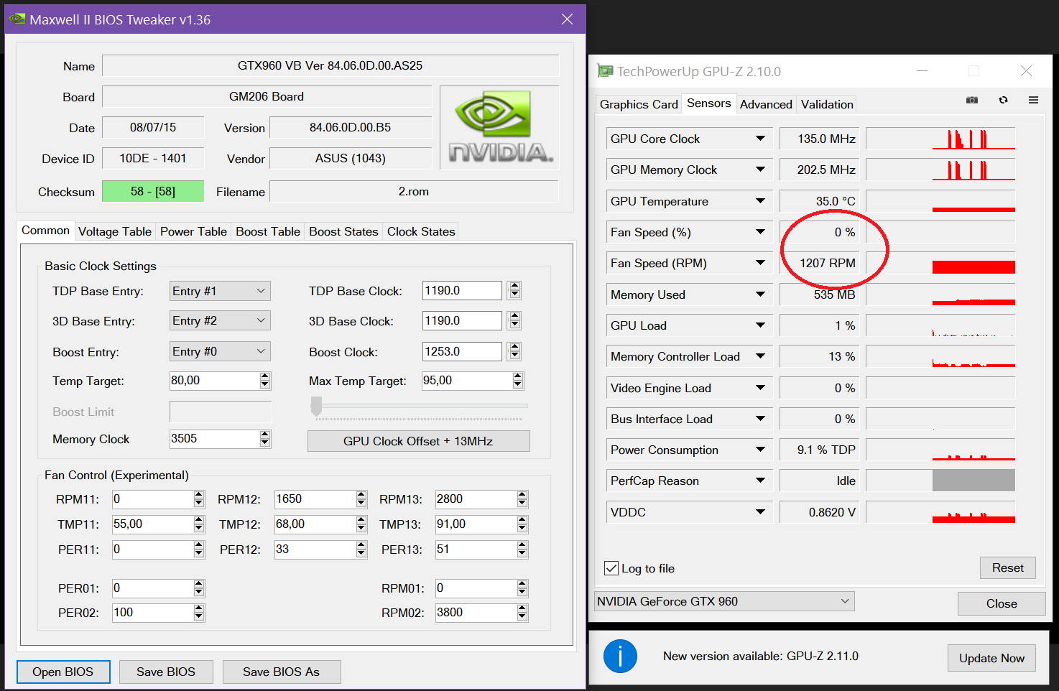Toggle the Log to file checkbox
This screenshot has height=691, width=1059.
pyautogui.click(x=611, y=568)
